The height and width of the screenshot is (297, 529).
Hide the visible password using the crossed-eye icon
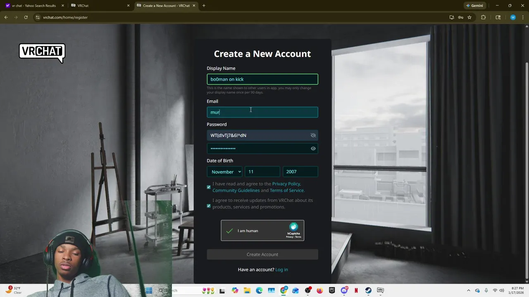coord(313,135)
